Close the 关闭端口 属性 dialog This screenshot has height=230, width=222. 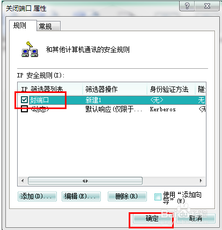207,6
